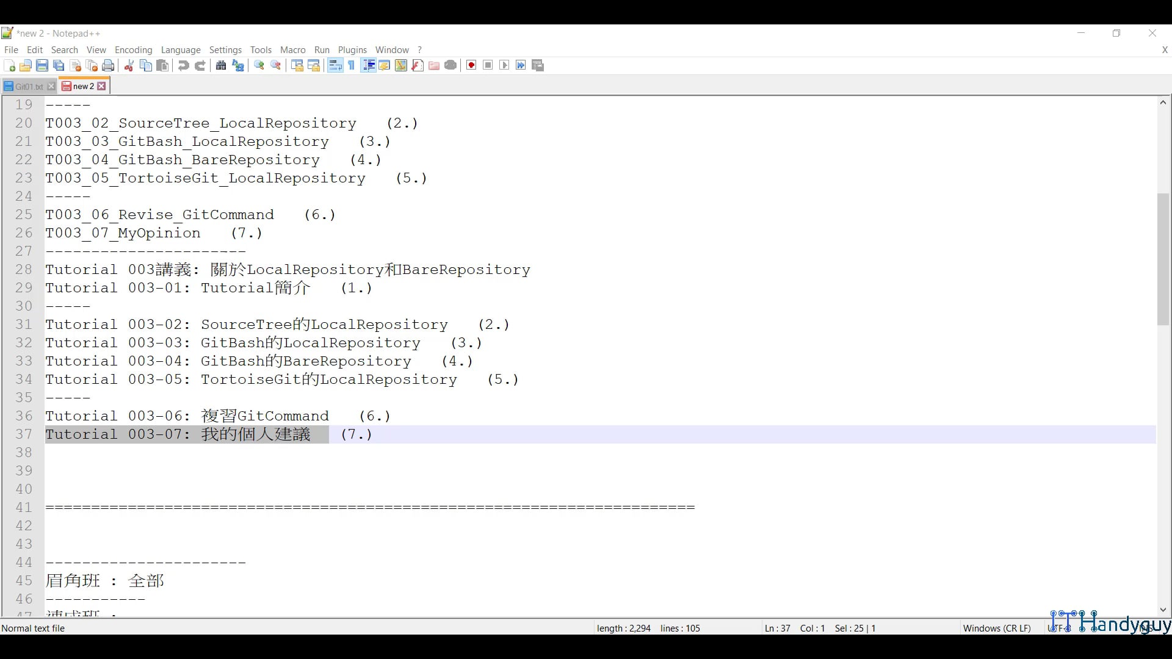Click the Cut scissors icon
The image size is (1172, 659).
[x=129, y=66]
